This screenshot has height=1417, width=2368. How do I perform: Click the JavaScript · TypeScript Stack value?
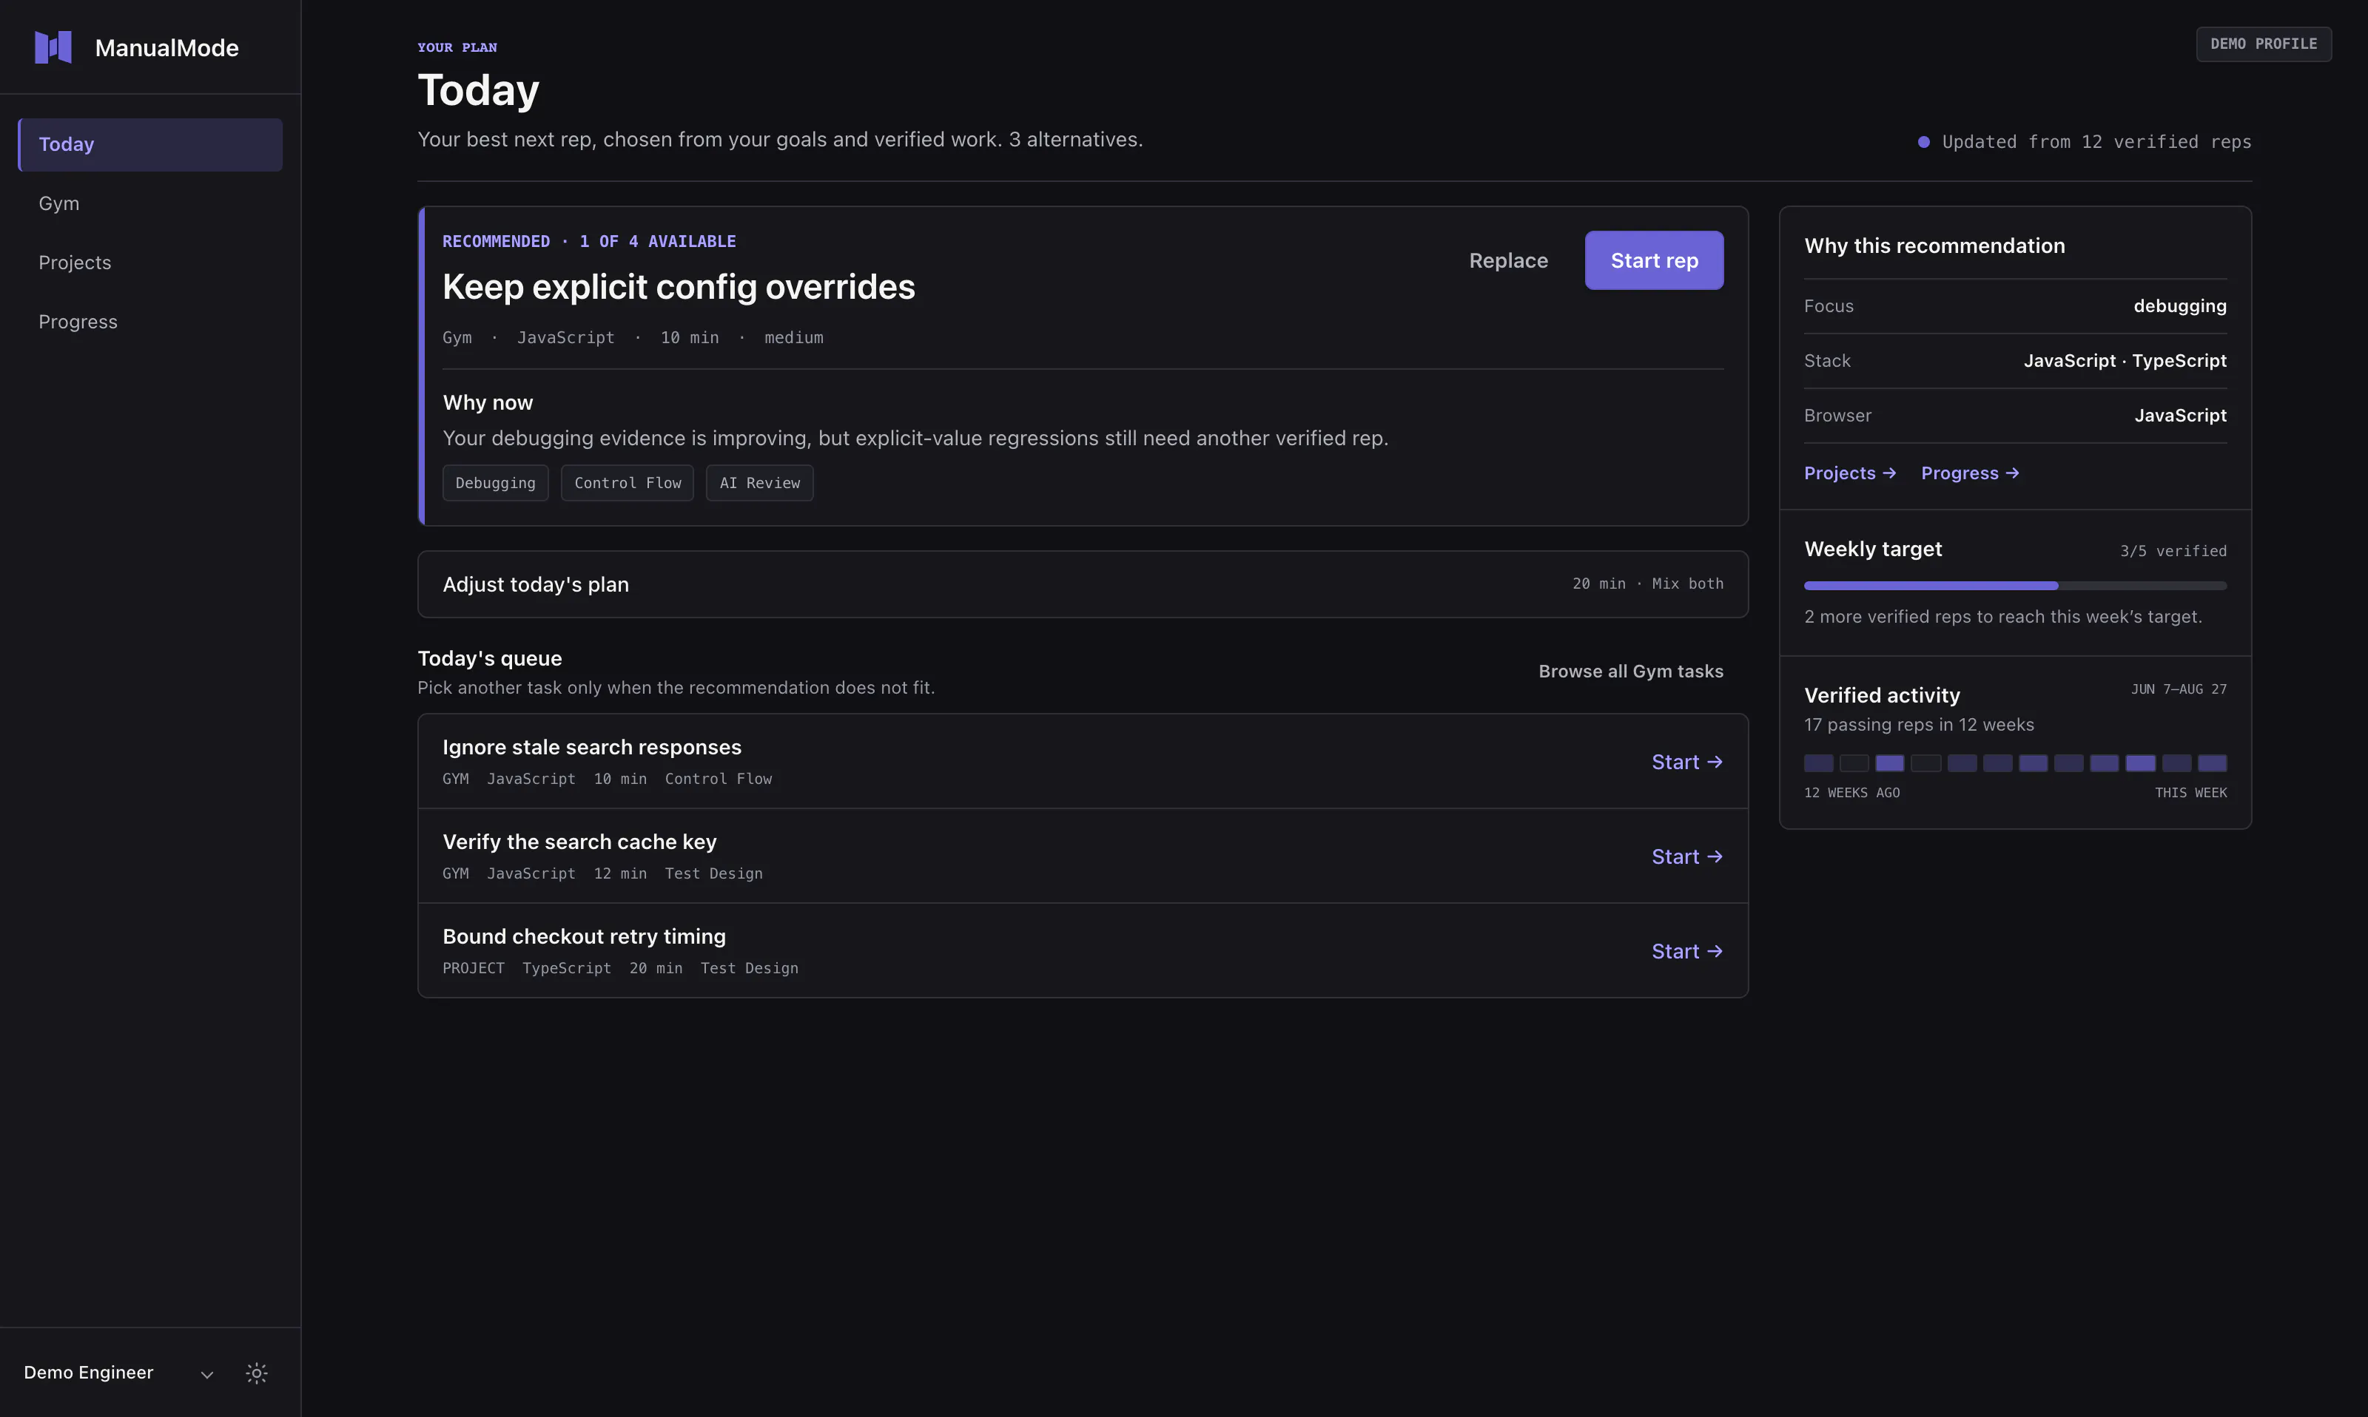click(x=2125, y=360)
